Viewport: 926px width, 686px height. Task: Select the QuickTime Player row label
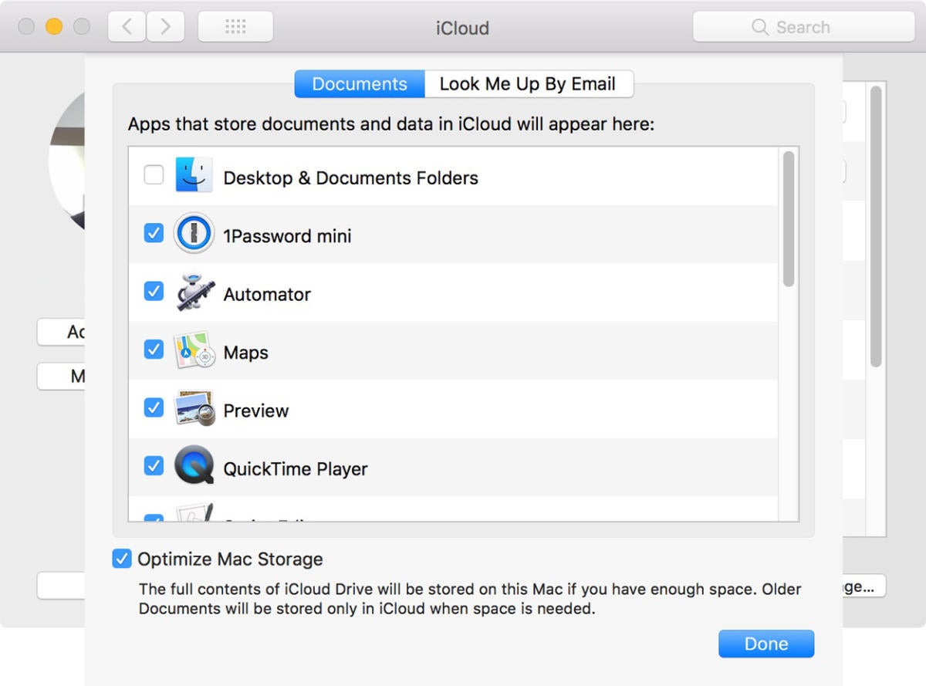296,469
